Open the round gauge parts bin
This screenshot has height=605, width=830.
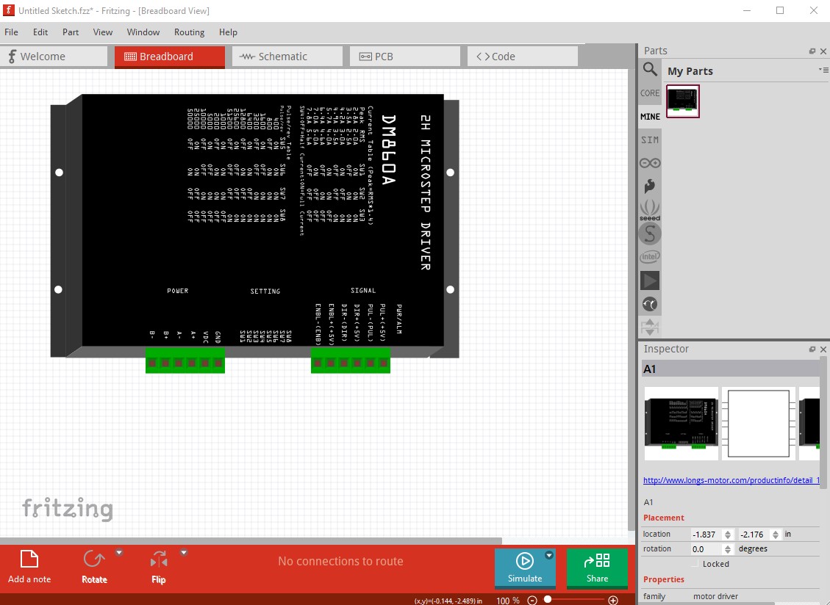click(x=650, y=304)
